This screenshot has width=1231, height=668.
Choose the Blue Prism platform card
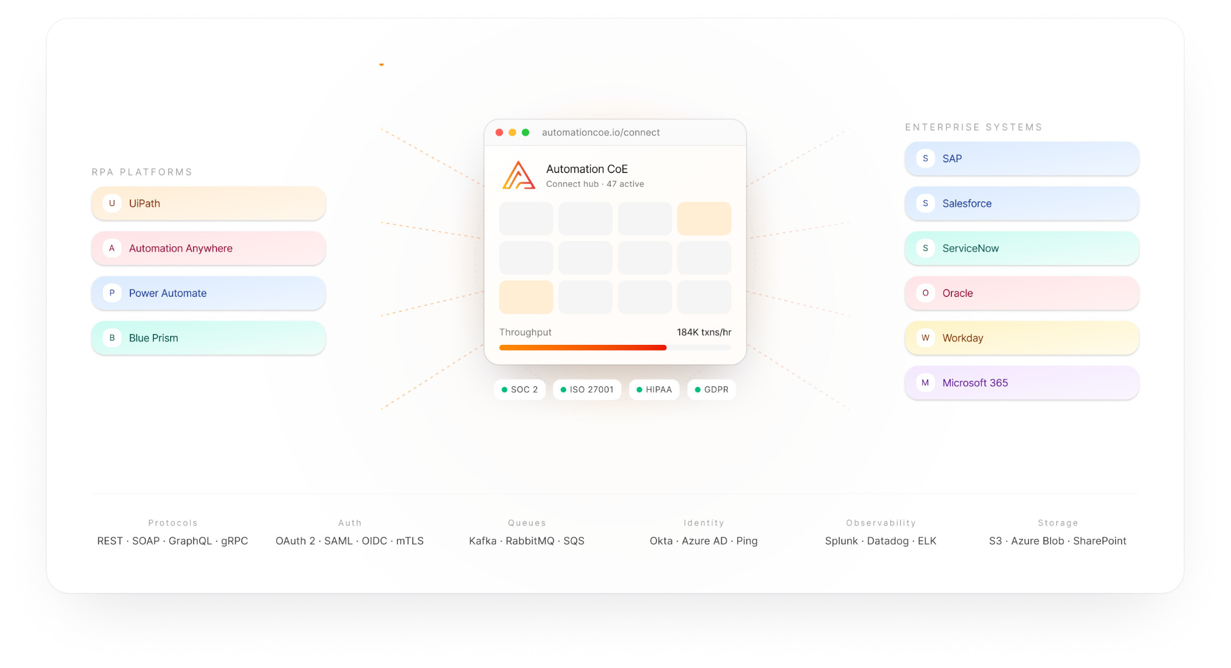pos(209,338)
